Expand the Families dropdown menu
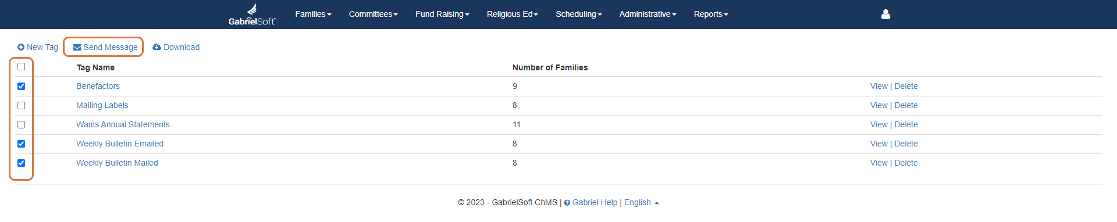 pos(313,14)
